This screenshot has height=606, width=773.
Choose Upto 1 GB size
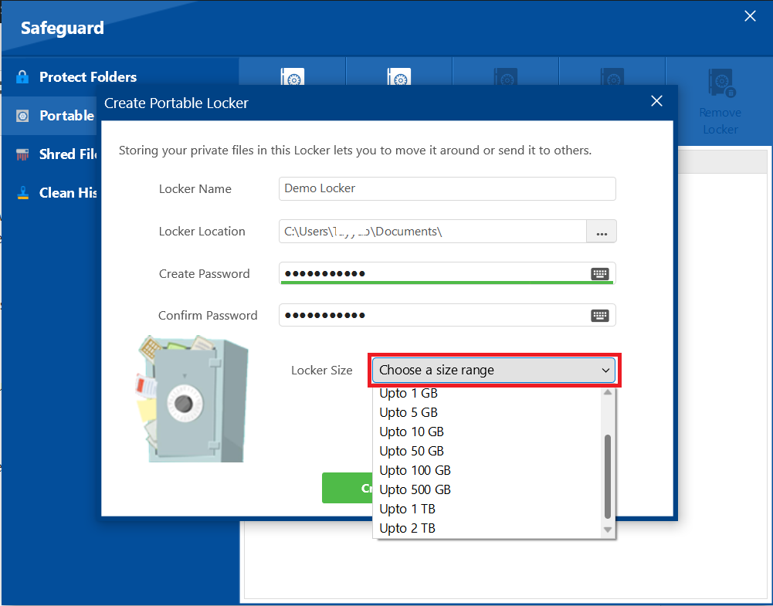tap(488, 393)
